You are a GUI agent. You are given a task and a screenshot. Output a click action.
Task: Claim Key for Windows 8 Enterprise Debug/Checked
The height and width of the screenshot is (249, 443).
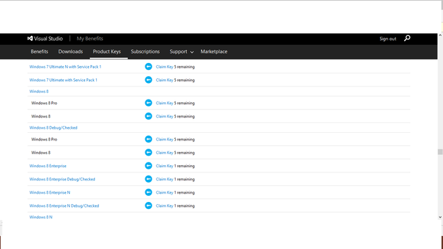click(x=165, y=179)
